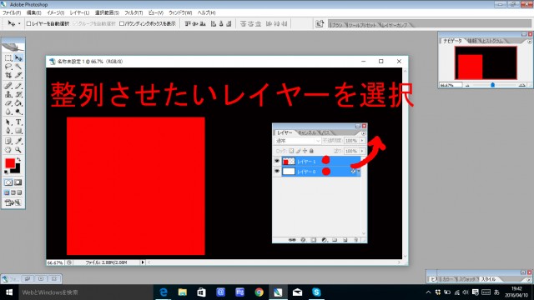Open the 通常 blend mode dropdown
This screenshot has width=534, height=300.
pyautogui.click(x=298, y=141)
